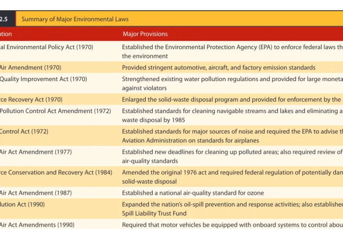
Task: Click 'Required that motor vehicles be equipped' text
Action: [x=179, y=225]
